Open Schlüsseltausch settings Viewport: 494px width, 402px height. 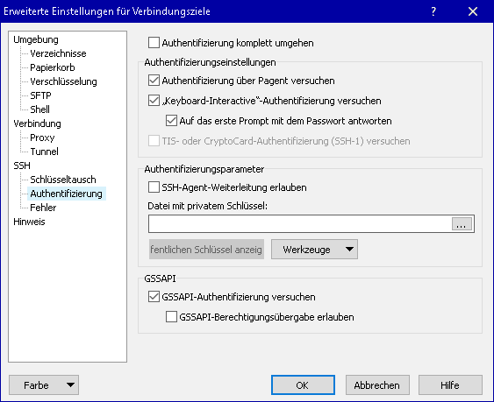pyautogui.click(x=63, y=180)
